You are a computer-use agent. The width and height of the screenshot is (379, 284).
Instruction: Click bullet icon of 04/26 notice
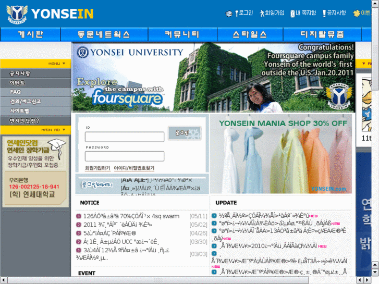click(x=79, y=233)
